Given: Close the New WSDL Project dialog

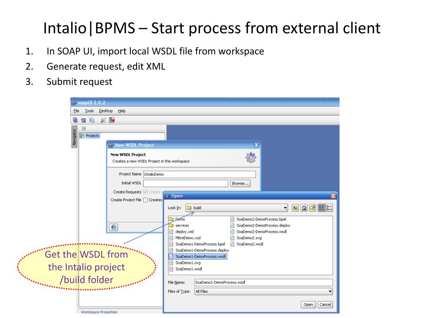Looking at the screenshot, I should [256, 145].
